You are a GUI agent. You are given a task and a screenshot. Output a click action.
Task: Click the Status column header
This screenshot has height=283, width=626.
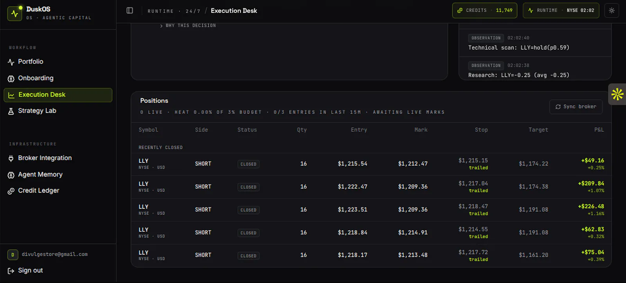tap(247, 130)
